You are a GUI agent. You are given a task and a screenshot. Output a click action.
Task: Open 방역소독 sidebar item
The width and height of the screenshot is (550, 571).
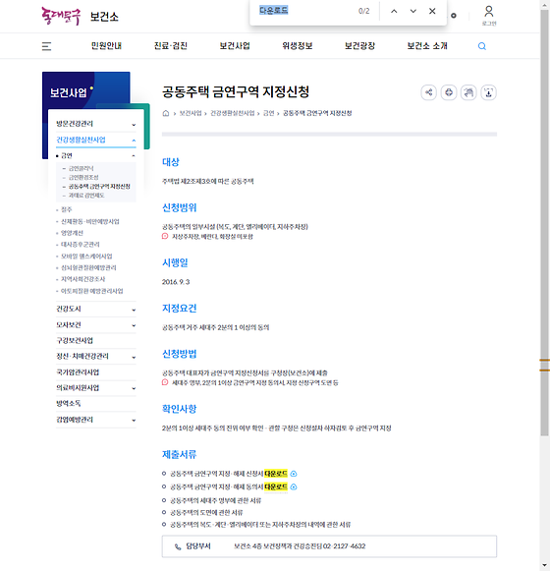(69, 404)
